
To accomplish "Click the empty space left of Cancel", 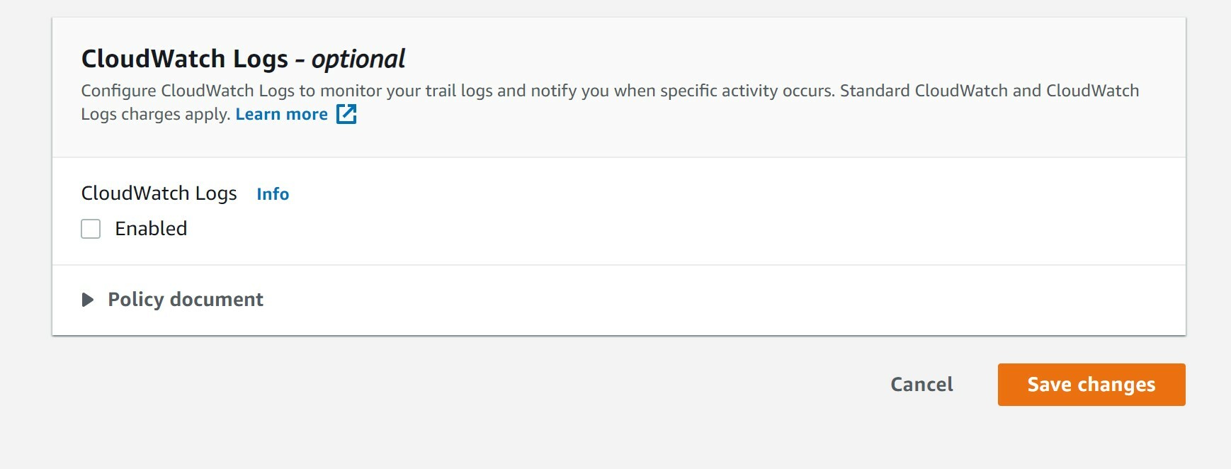I will [x=637, y=385].
